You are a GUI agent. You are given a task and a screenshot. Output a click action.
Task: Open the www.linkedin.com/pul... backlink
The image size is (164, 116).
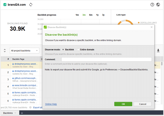[26, 85]
